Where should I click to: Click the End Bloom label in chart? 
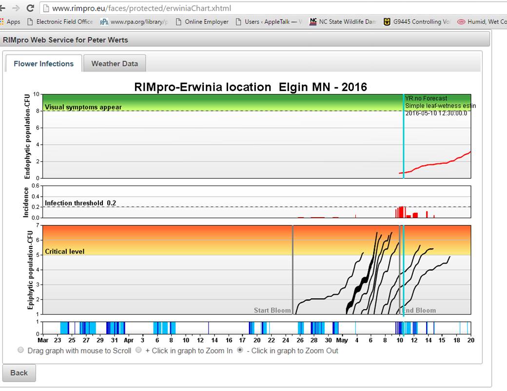point(420,310)
